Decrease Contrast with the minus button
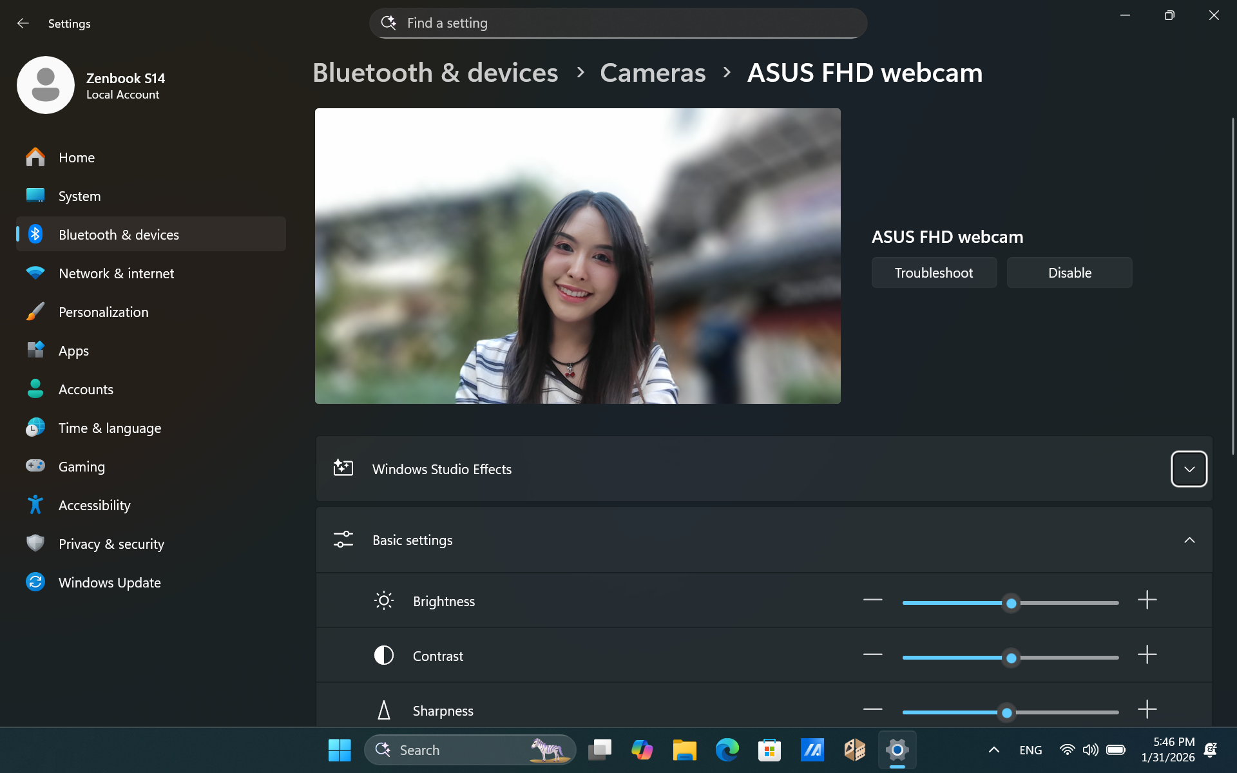The height and width of the screenshot is (773, 1237). coord(872,655)
